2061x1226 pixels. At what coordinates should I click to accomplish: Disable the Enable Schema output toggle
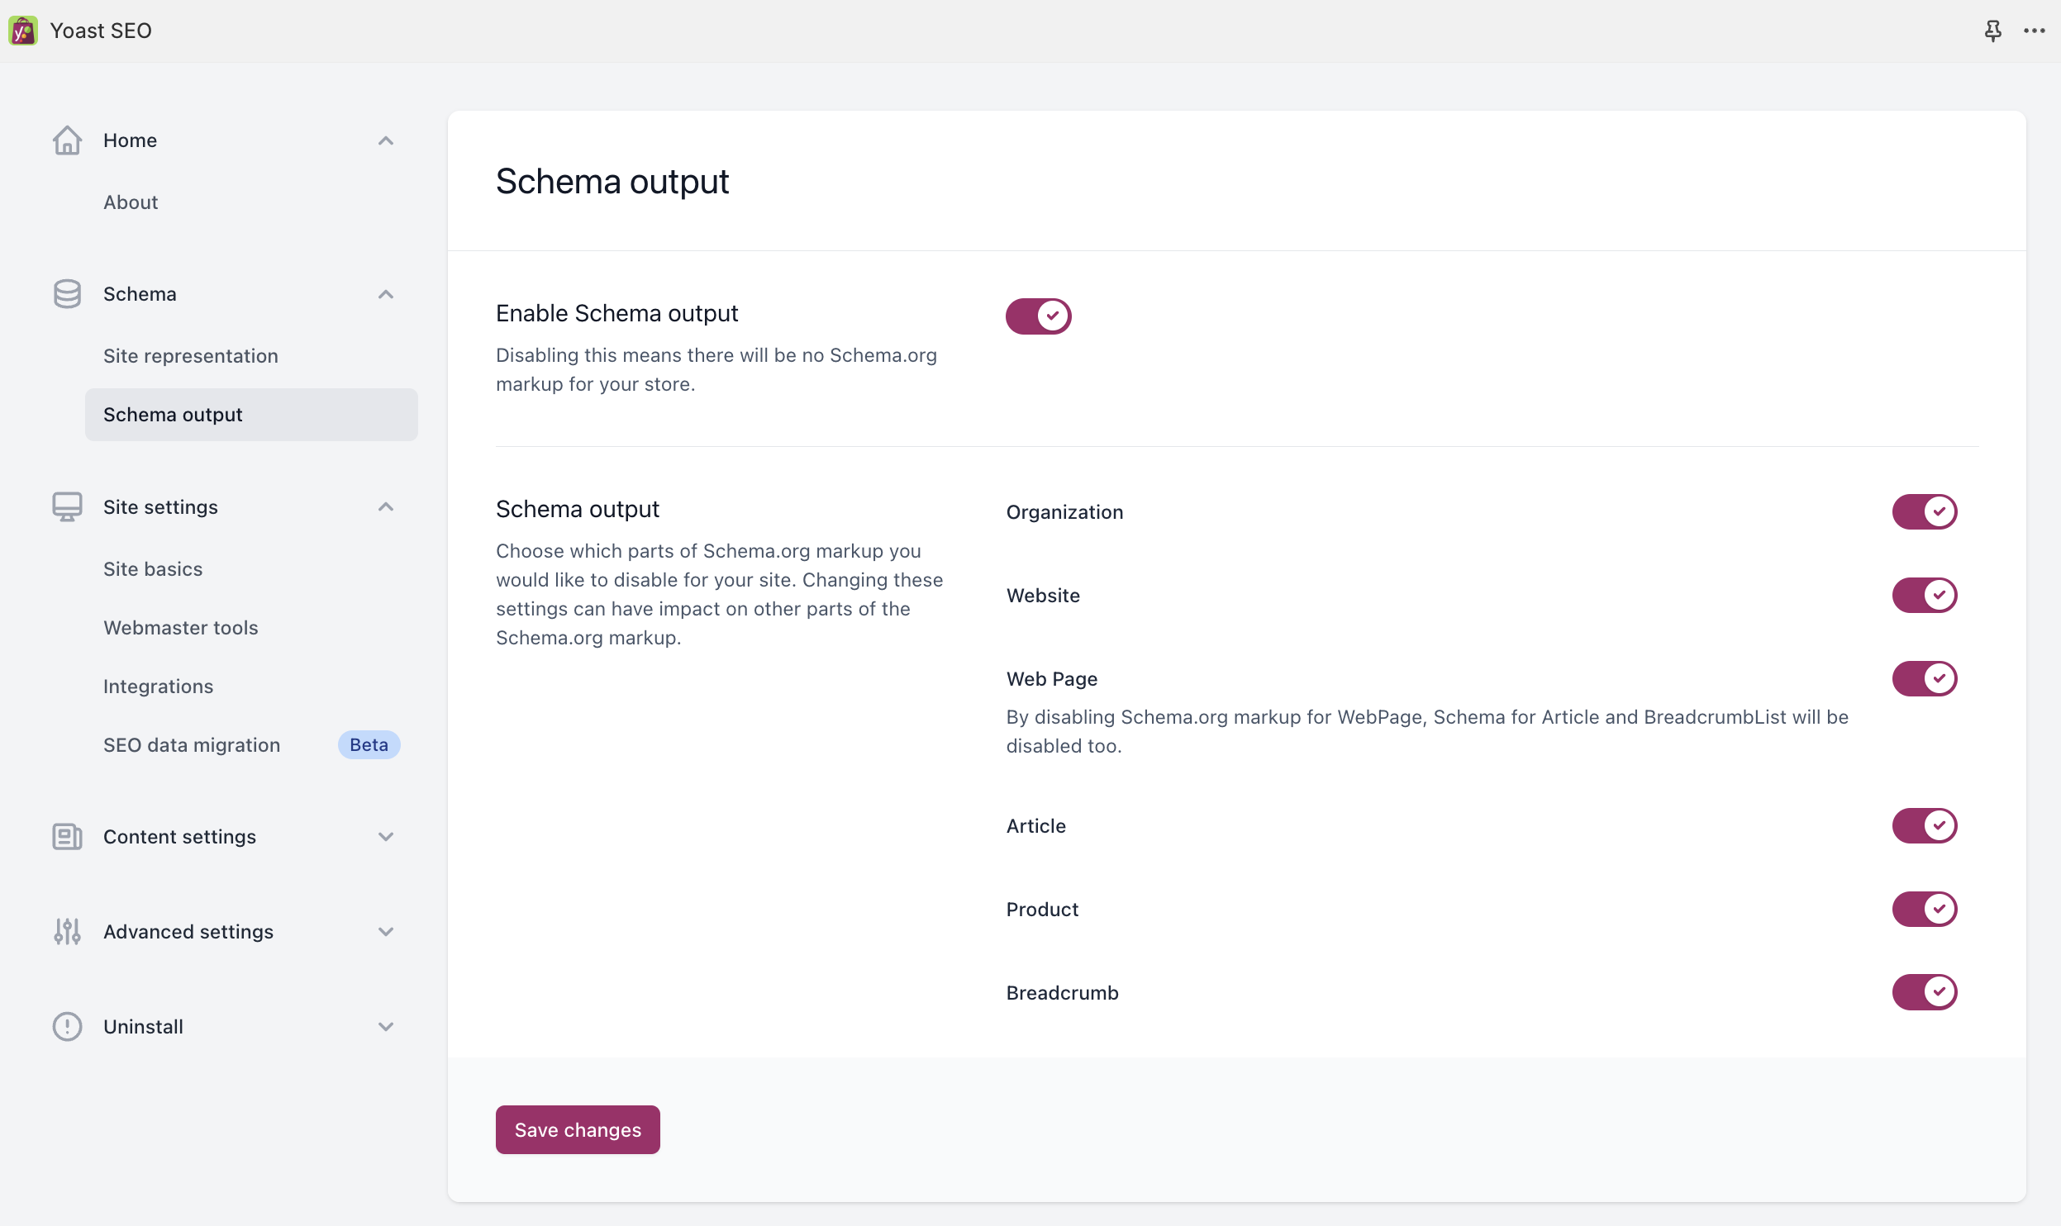[x=1038, y=316]
